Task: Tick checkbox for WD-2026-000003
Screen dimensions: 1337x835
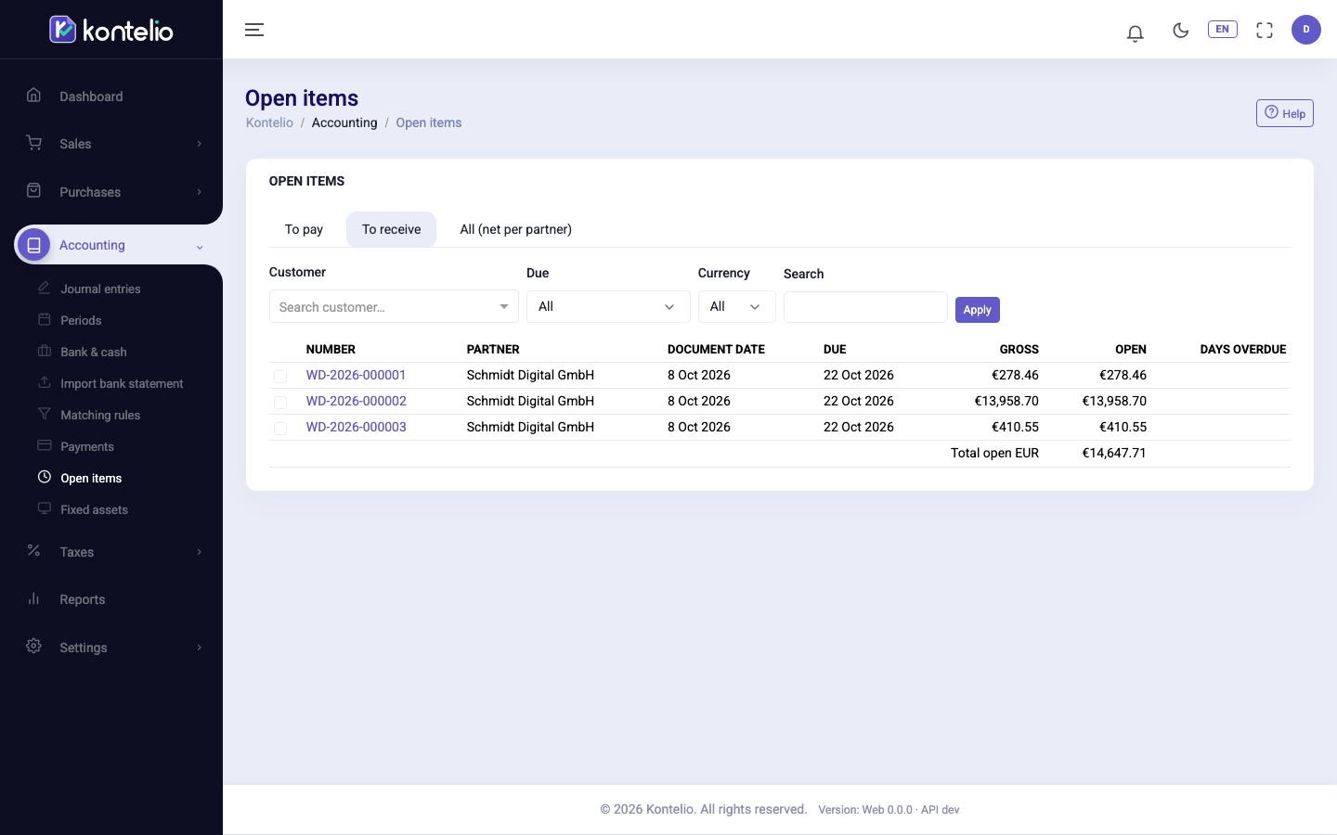Action: coord(280,428)
